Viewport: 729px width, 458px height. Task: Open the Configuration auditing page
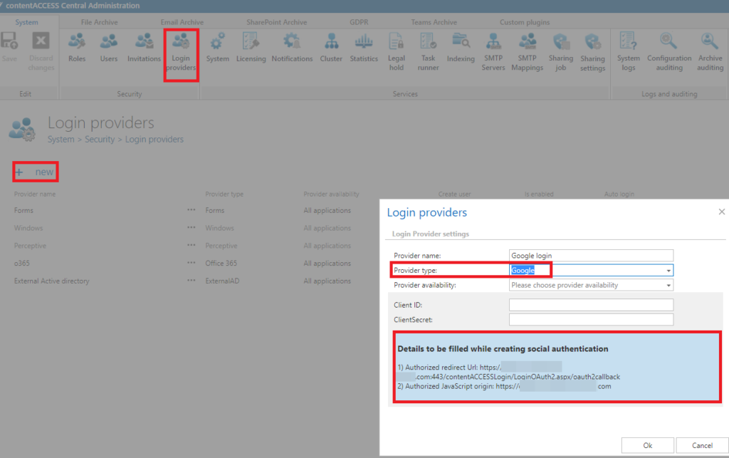669,50
